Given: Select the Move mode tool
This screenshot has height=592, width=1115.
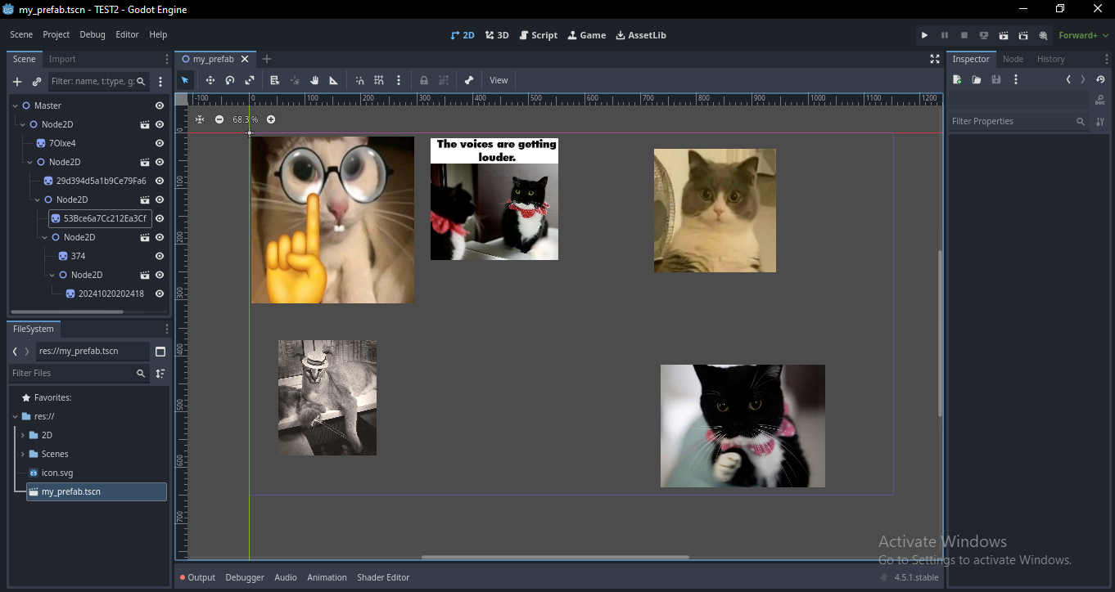Looking at the screenshot, I should tap(210, 80).
